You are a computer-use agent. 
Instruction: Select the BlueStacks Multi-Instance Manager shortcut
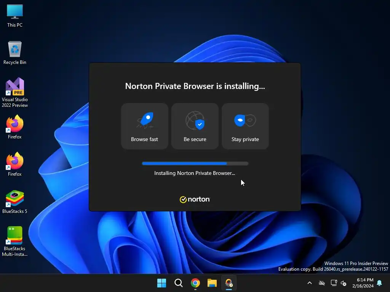[x=15, y=241]
